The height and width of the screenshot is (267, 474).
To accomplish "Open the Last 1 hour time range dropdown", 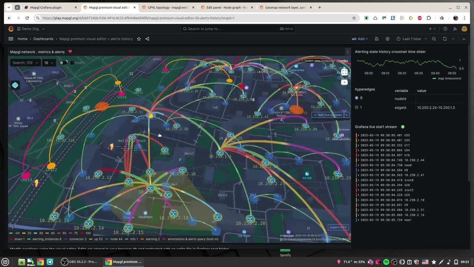I will click(411, 39).
